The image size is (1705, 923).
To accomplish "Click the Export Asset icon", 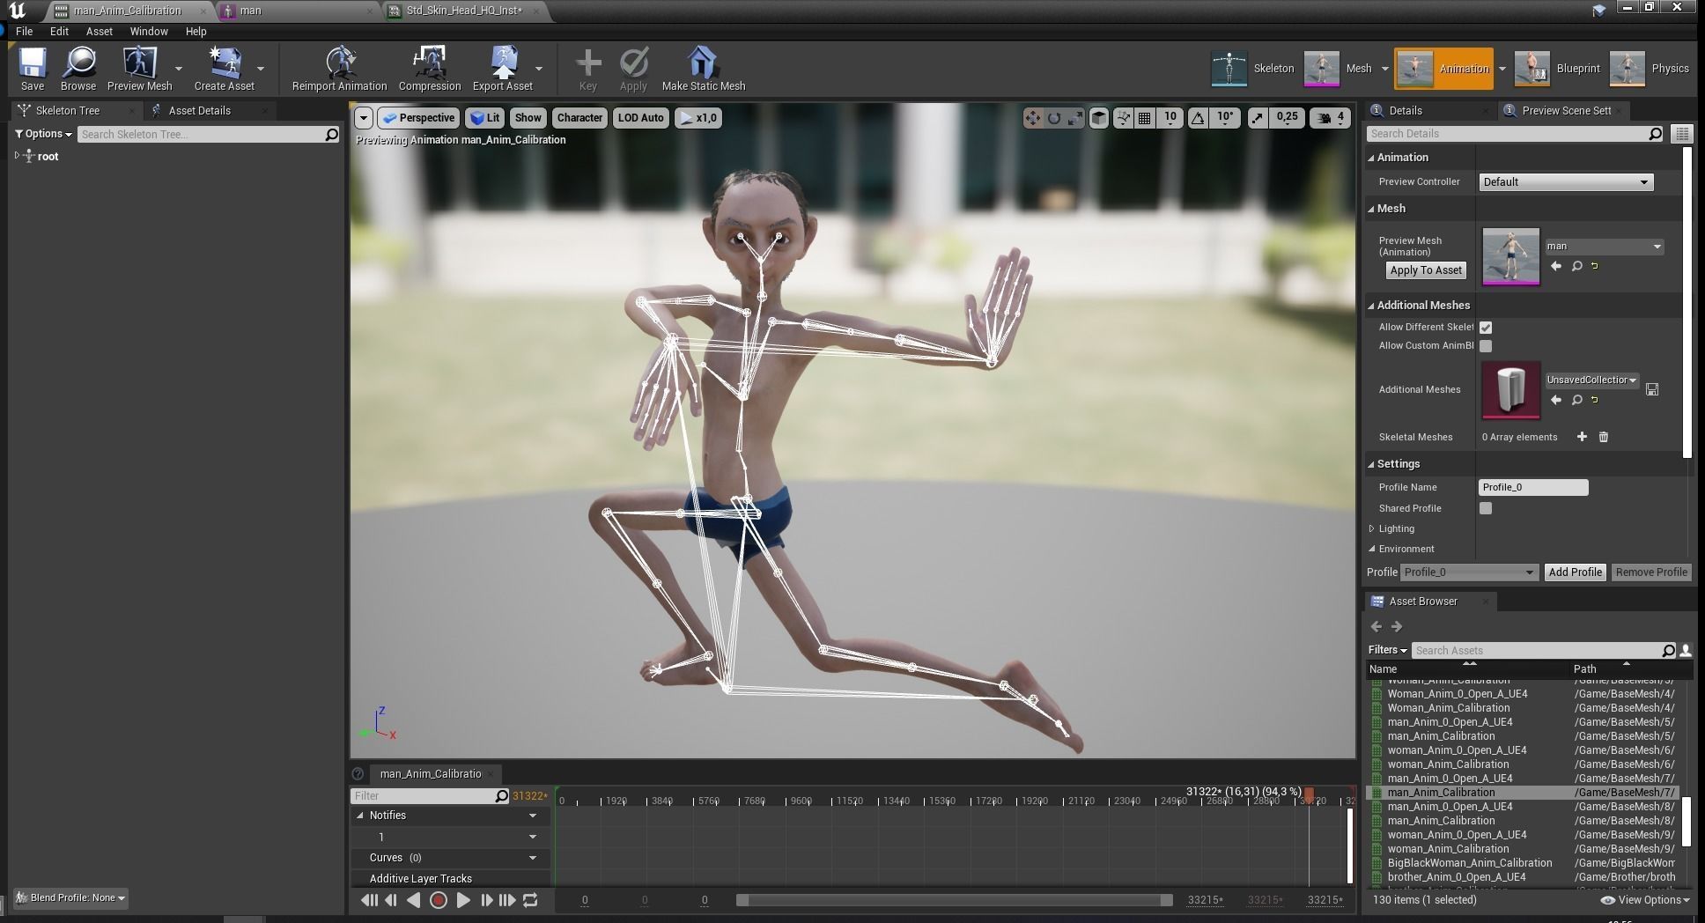I will point(503,69).
